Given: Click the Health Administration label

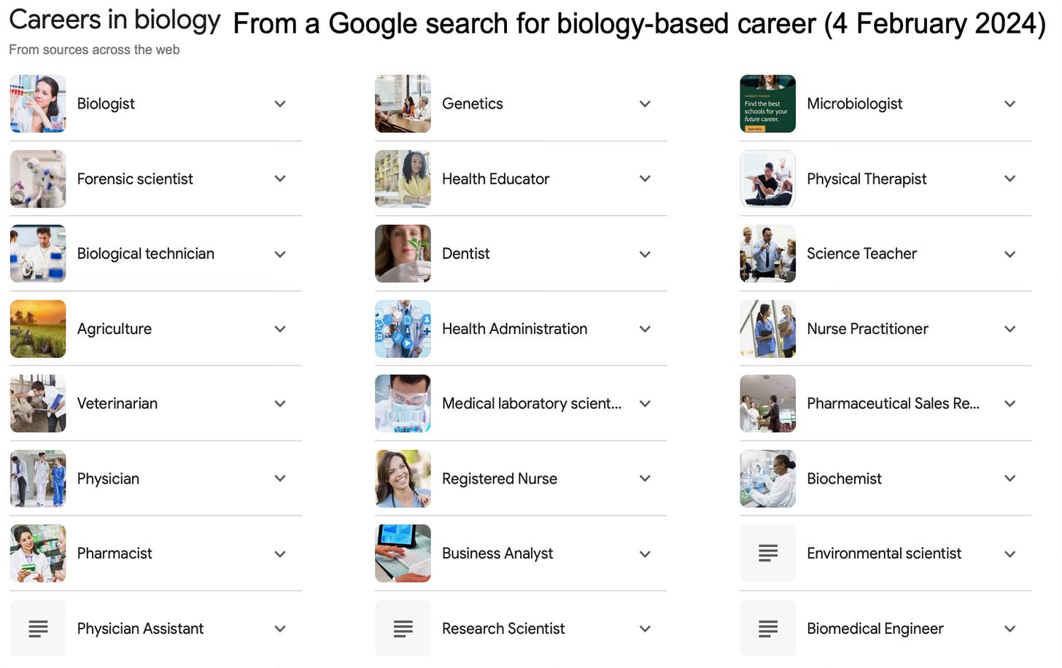Looking at the screenshot, I should tap(514, 329).
